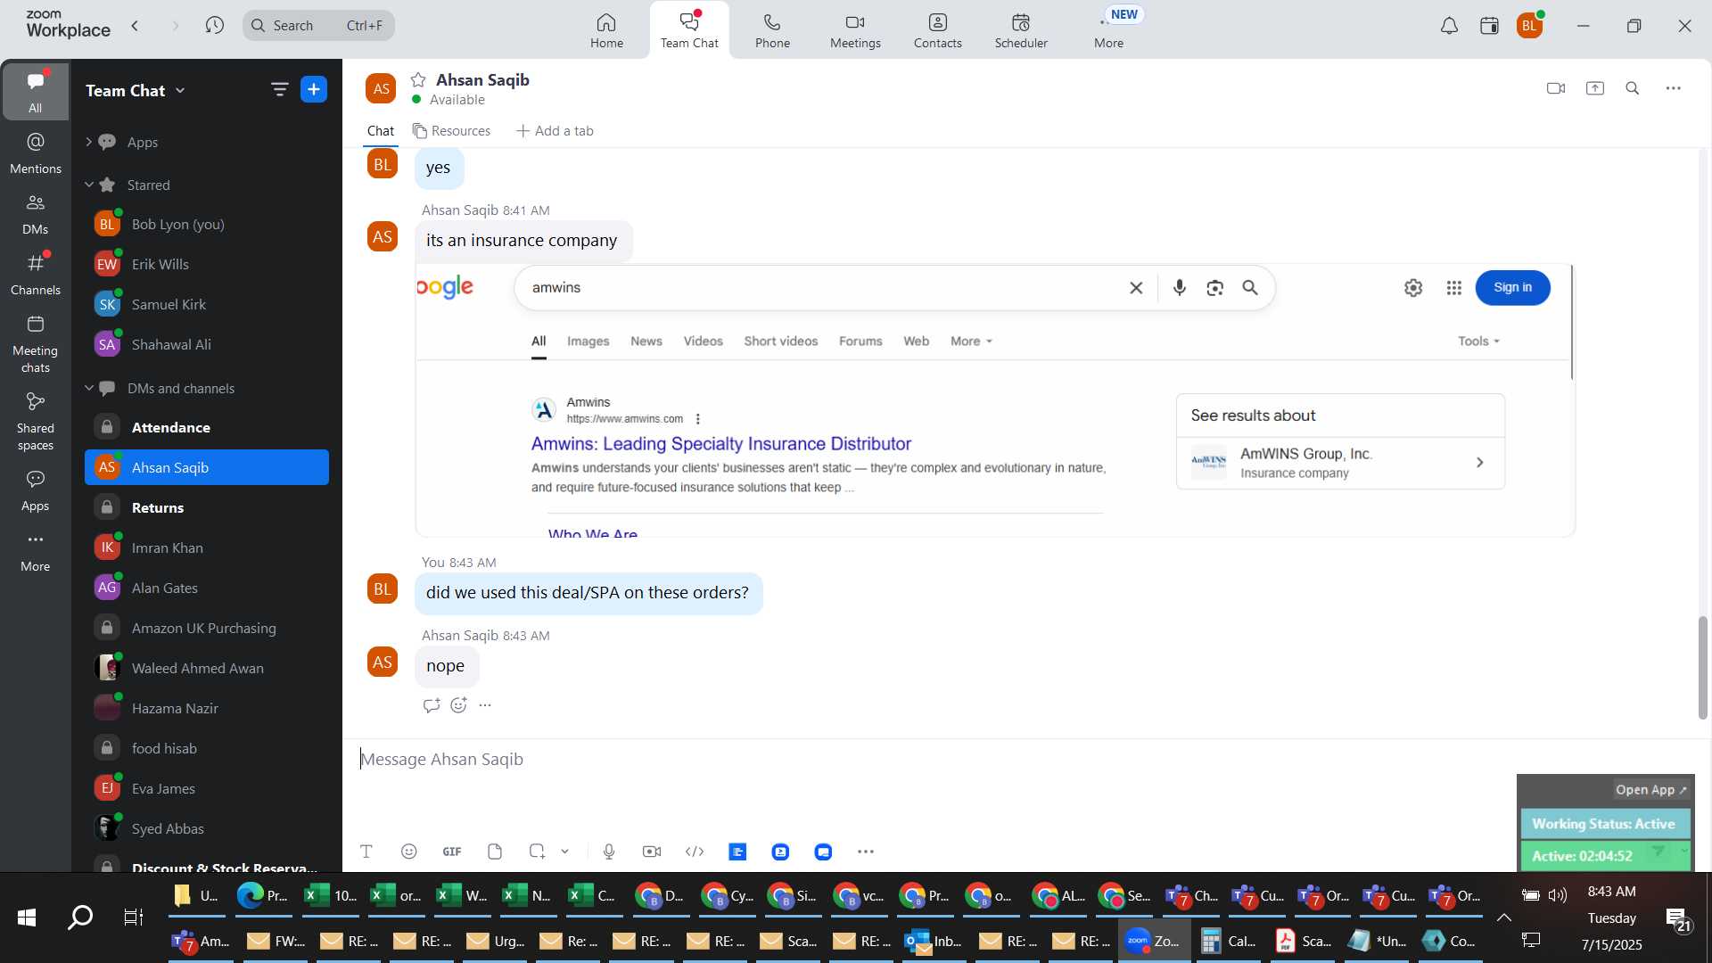The image size is (1712, 963).
Task: Insert a code snippet
Action: (695, 852)
